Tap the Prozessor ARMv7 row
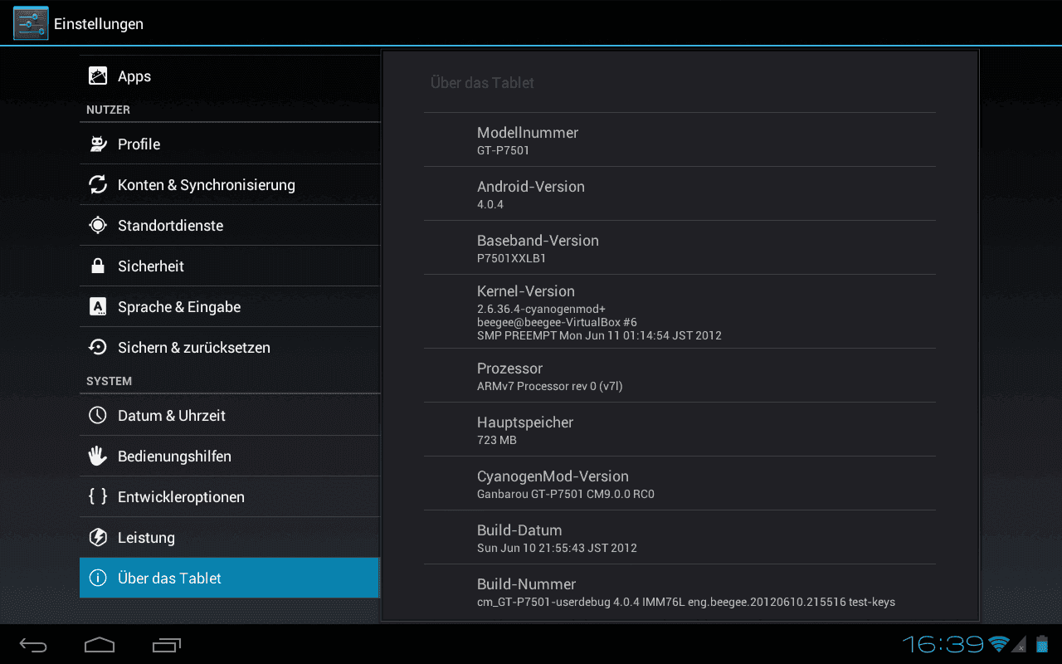1062x664 pixels. point(680,376)
